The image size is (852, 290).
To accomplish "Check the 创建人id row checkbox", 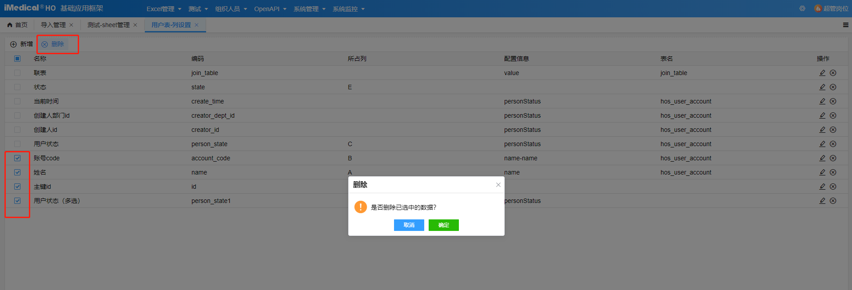I will (x=17, y=130).
